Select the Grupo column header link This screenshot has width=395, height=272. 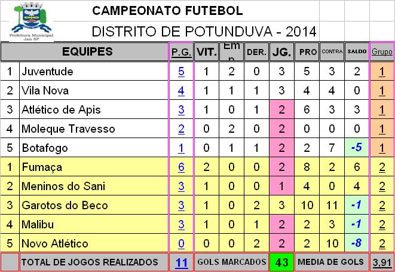(x=382, y=51)
